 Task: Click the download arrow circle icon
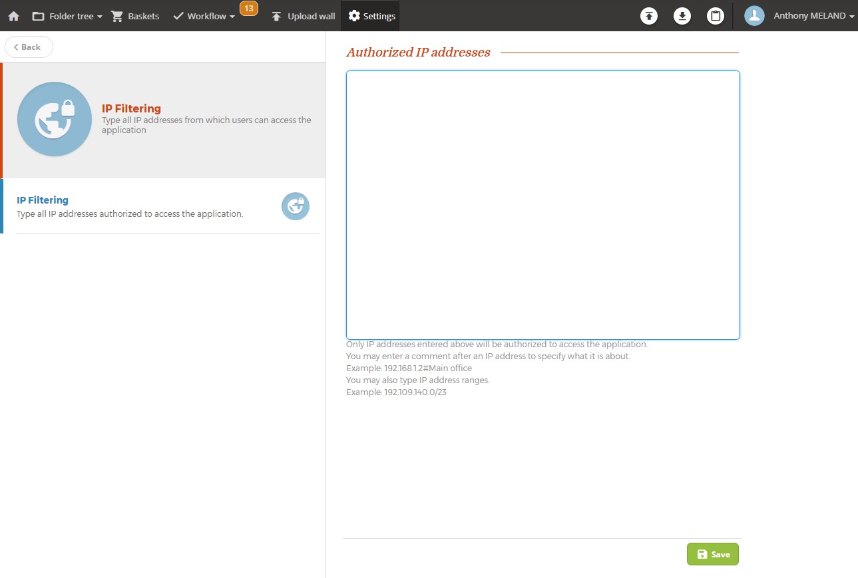(x=682, y=16)
